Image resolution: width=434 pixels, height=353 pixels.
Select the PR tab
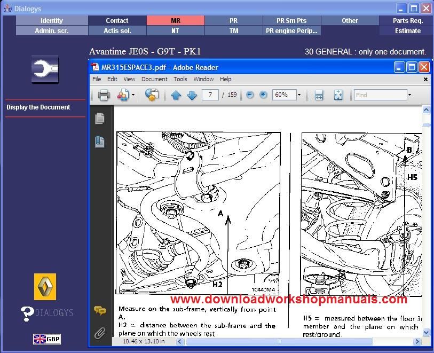click(234, 20)
